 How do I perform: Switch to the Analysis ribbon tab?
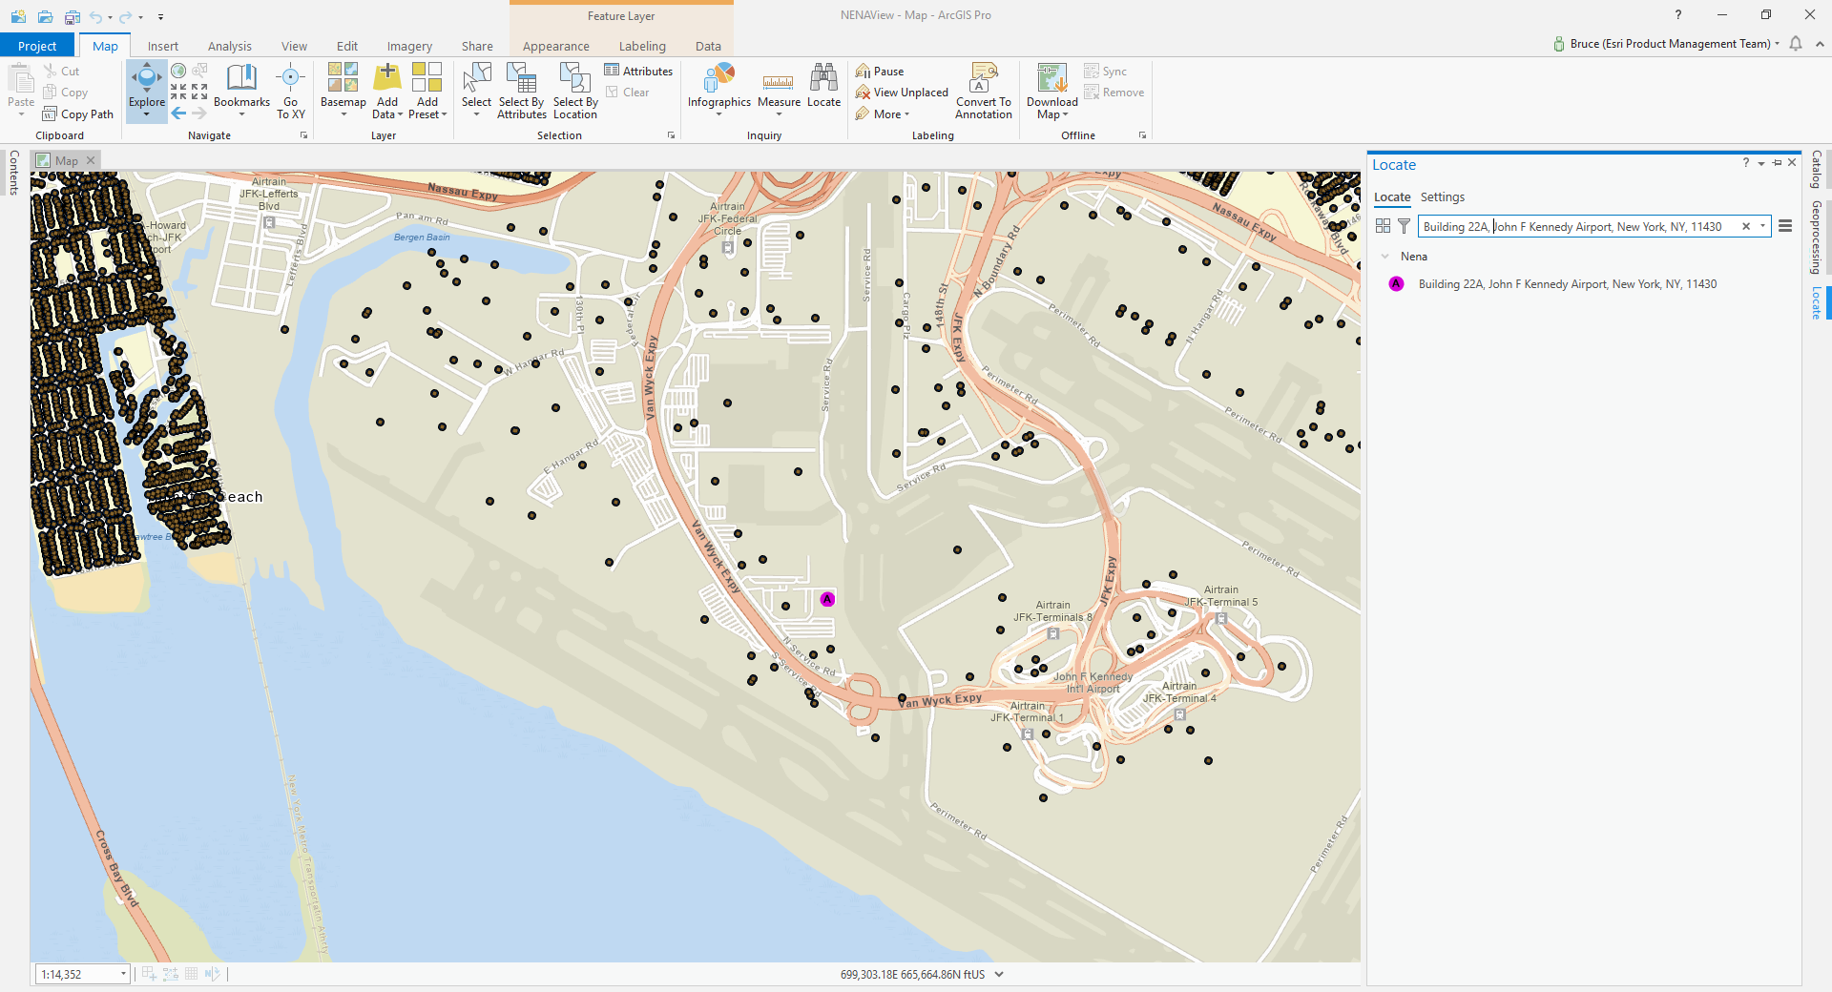230,46
